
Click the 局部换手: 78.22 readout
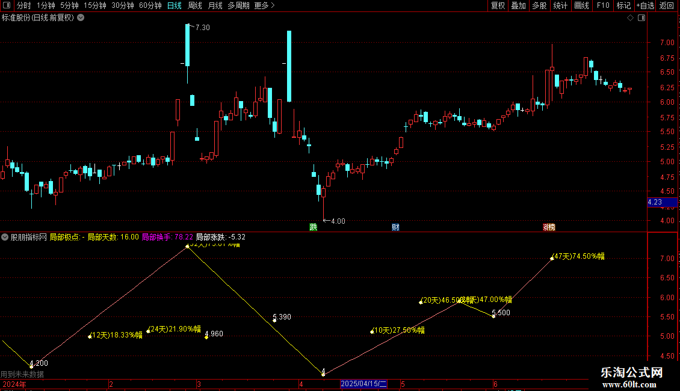coord(167,237)
